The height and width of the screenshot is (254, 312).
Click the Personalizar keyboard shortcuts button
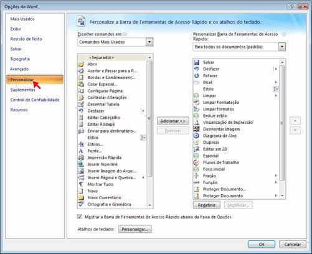[135, 229]
